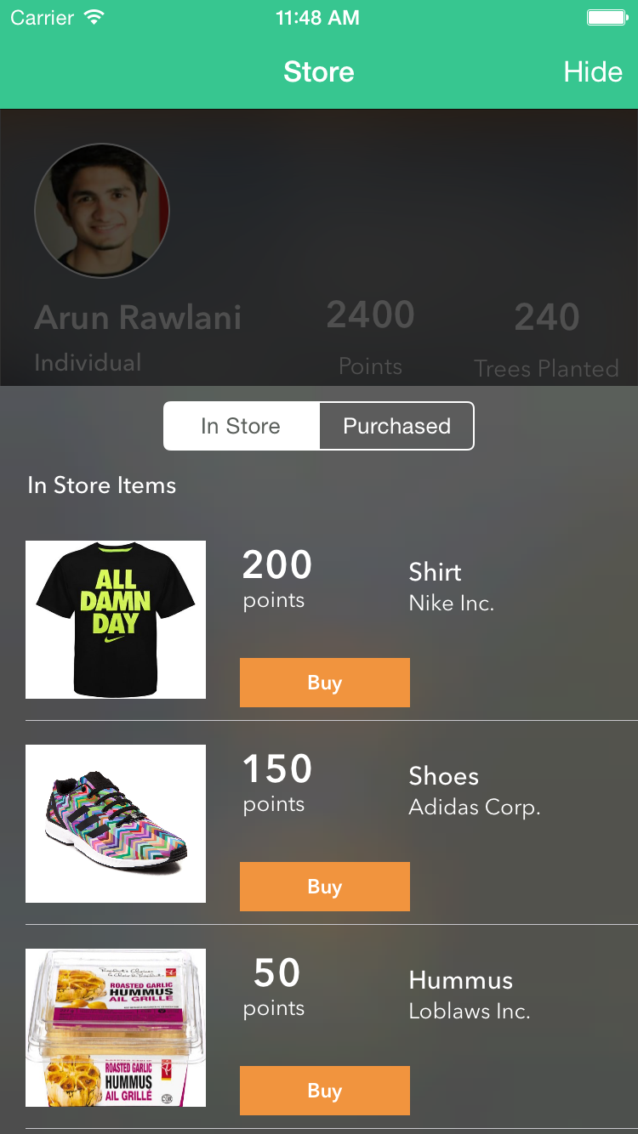
Task: Tap Arun Rawlani's profile avatar
Action: pyautogui.click(x=102, y=210)
